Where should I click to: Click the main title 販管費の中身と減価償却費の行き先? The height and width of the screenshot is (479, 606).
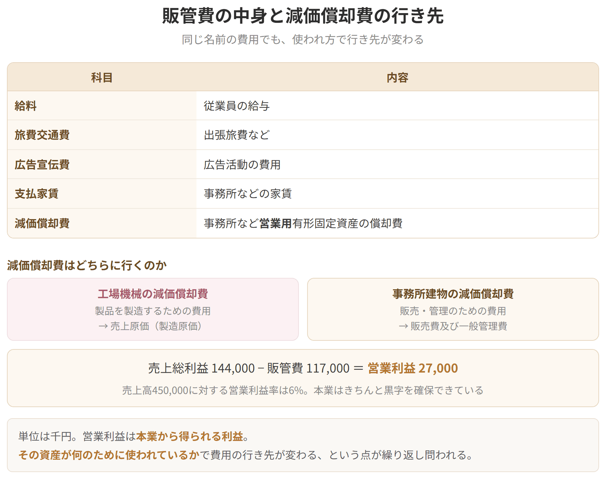click(303, 16)
